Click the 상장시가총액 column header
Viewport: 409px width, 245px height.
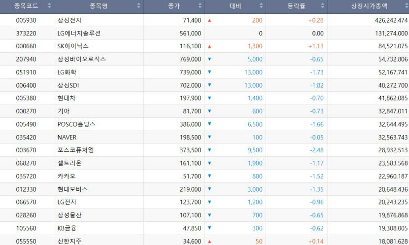[368, 6]
